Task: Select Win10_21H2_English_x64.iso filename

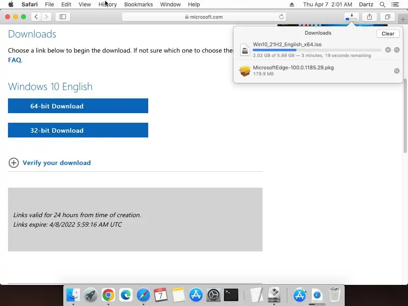Action: click(287, 45)
